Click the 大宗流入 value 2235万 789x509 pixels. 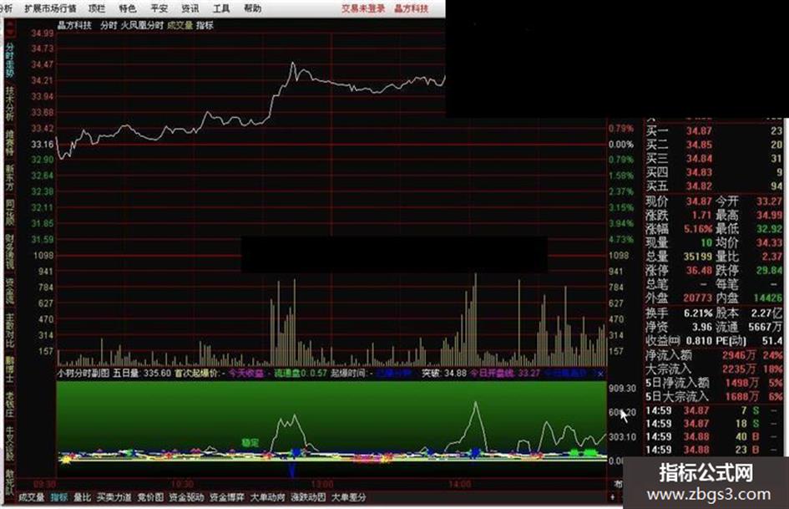click(739, 369)
